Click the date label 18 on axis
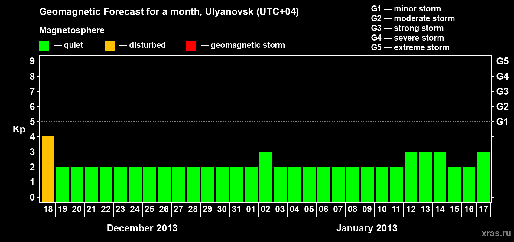The width and height of the screenshot is (514, 242). 48,209
